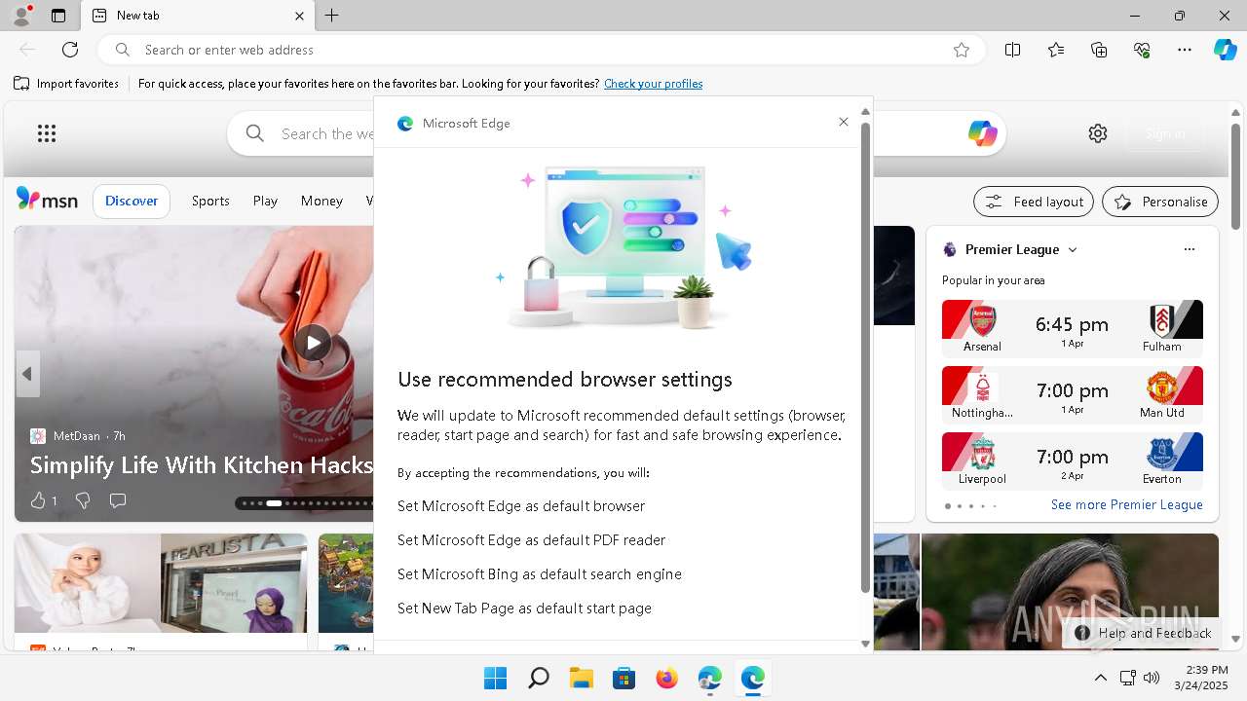This screenshot has height=701, width=1247.
Task: Open a new tab with plus button
Action: point(332,16)
